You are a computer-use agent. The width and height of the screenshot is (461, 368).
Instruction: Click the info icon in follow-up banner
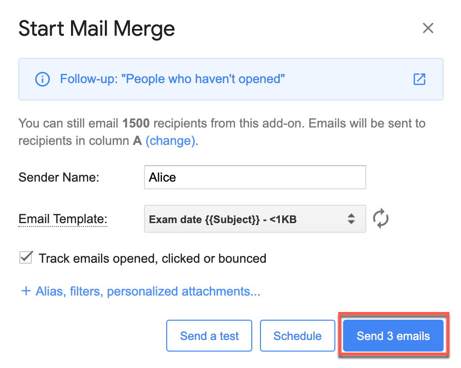[43, 79]
